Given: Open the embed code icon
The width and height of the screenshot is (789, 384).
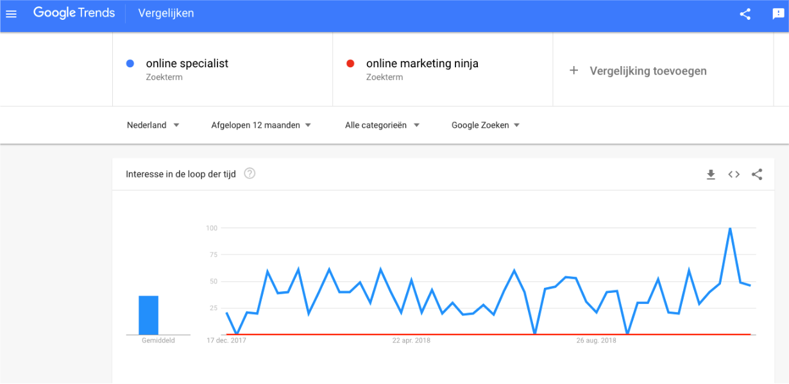Looking at the screenshot, I should 734,174.
